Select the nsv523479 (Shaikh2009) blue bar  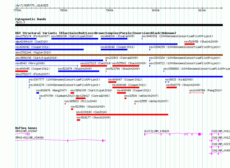tap(79, 71)
